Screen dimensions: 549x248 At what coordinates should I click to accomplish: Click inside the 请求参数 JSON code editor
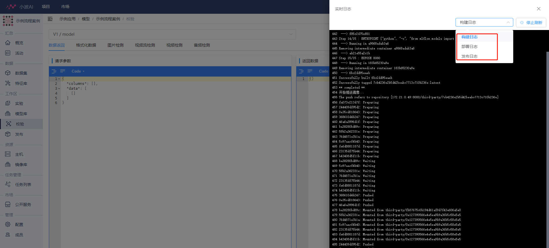[176, 162]
